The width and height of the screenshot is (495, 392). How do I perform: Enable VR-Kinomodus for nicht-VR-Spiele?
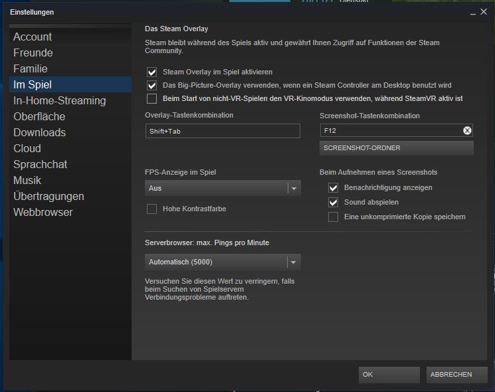click(152, 98)
